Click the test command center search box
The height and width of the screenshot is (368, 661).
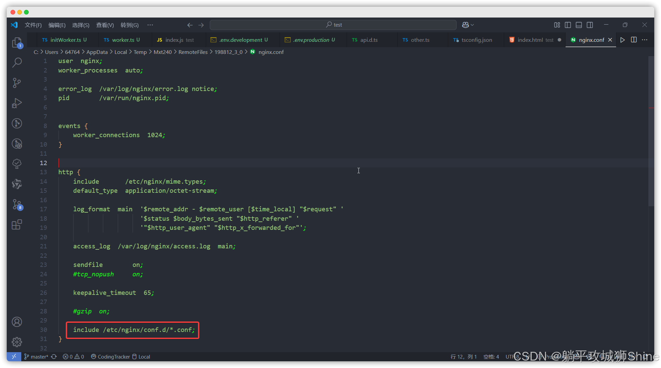tap(333, 25)
